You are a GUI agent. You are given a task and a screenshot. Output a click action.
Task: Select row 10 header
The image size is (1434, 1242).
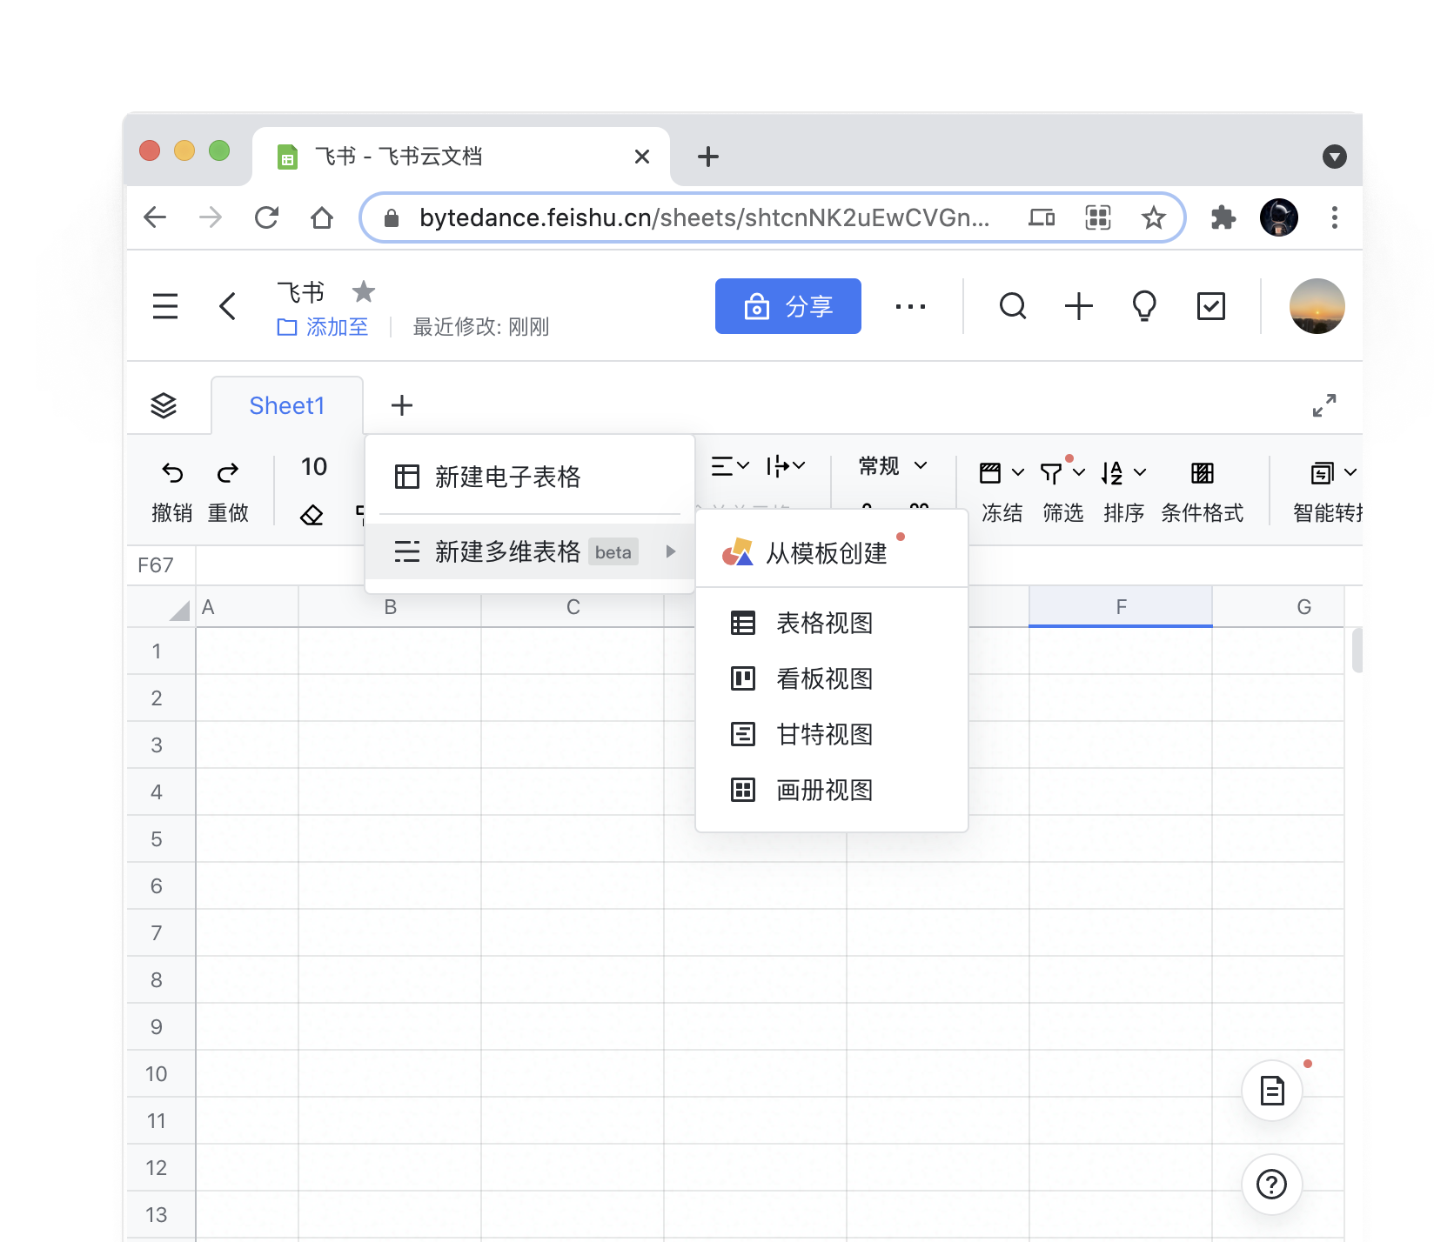click(161, 1074)
